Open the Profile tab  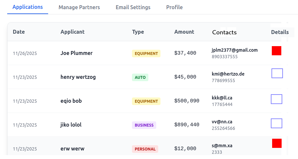click(174, 7)
